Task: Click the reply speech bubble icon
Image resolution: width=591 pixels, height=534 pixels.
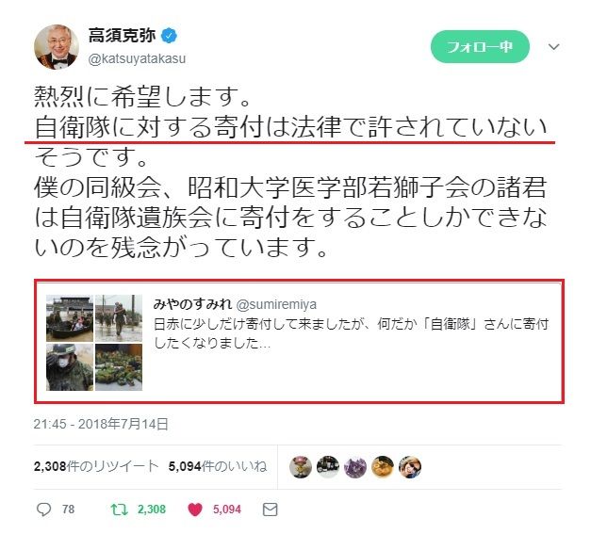Action: tap(43, 510)
